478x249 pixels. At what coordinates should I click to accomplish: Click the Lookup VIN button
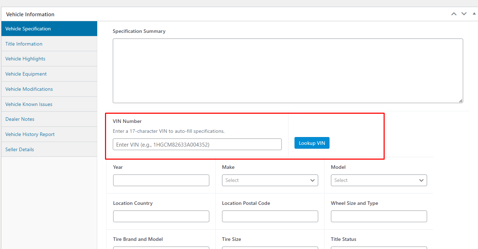[312, 143]
